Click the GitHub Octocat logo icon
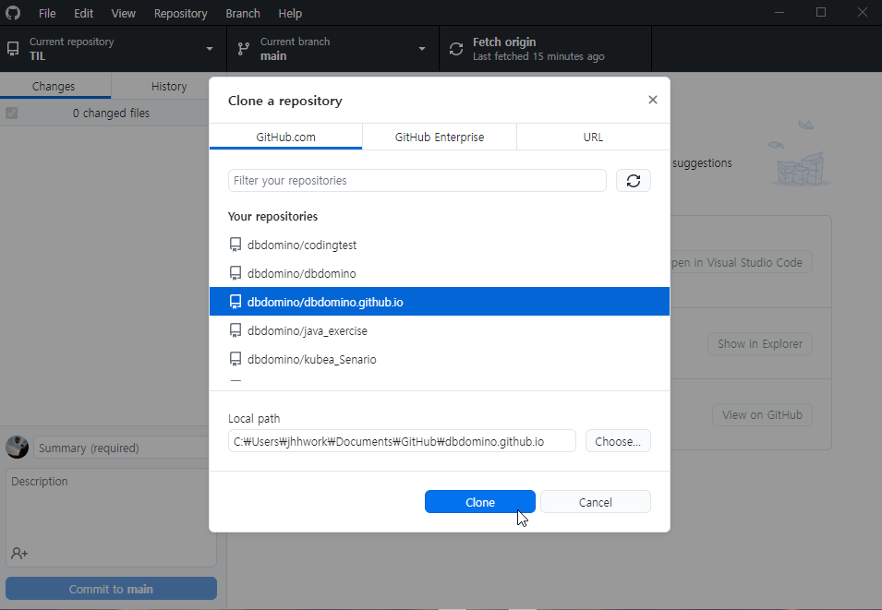The image size is (882, 610). point(13,13)
